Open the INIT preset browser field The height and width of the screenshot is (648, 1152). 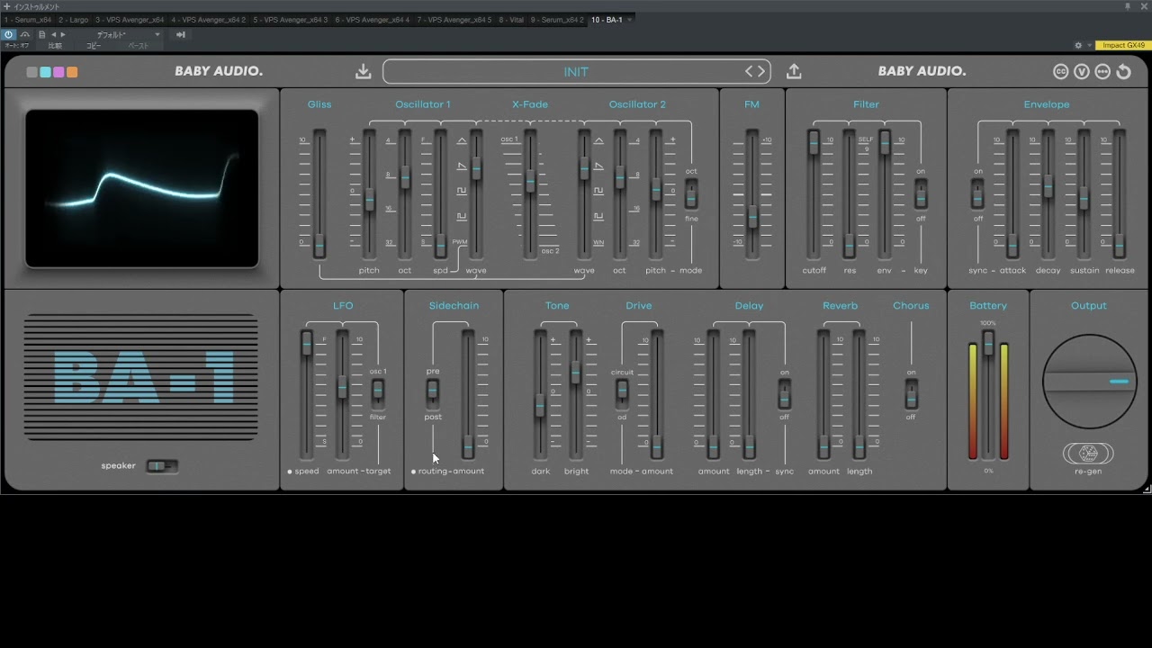click(x=576, y=71)
